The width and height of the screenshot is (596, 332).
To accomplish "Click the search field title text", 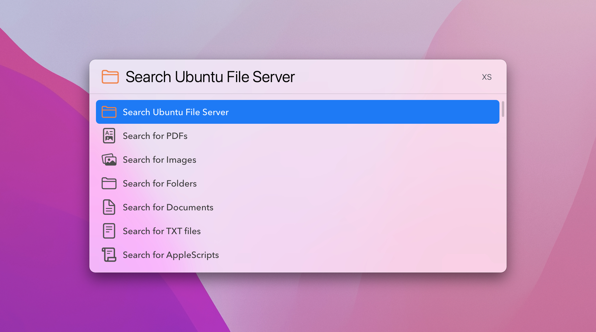I will click(210, 77).
